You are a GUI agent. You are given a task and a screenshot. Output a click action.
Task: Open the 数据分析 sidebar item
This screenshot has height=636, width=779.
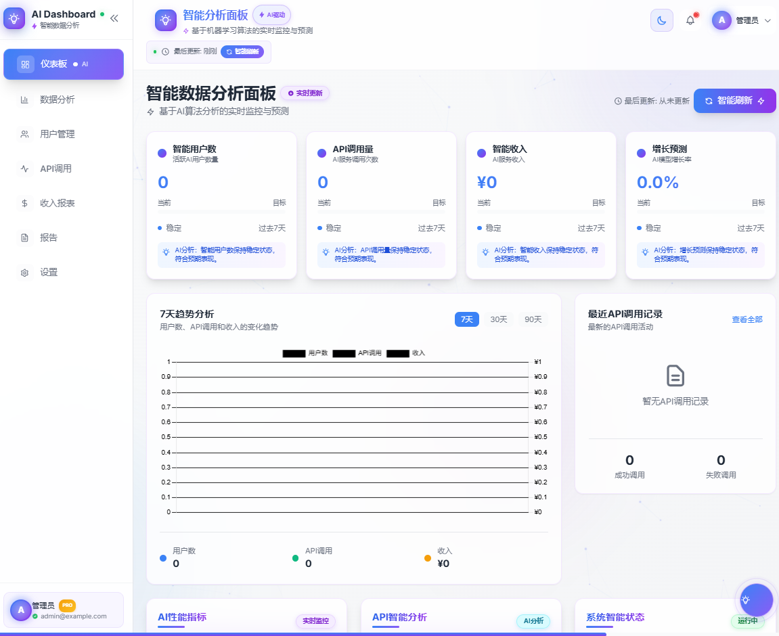(x=57, y=99)
